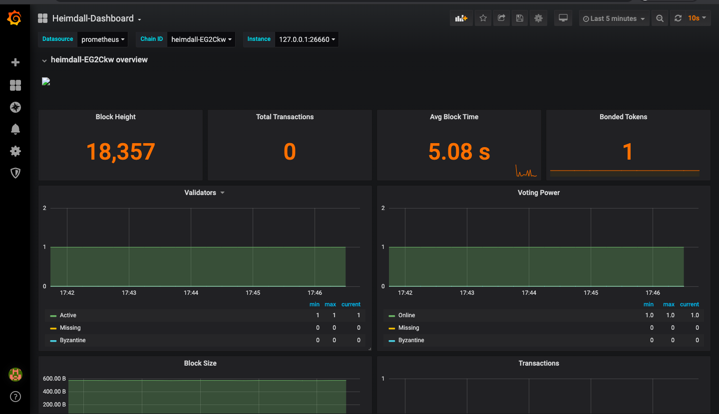Click the 5.08 s average block time value
The height and width of the screenshot is (414, 719).
459,152
